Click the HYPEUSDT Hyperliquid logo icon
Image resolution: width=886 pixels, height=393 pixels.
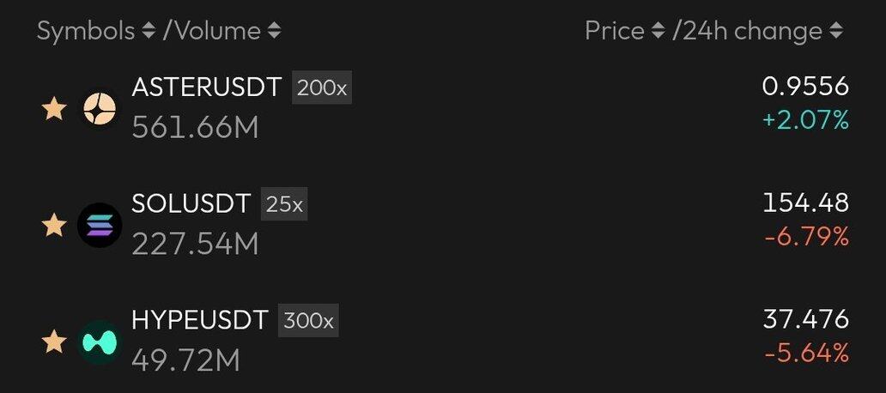(x=100, y=342)
